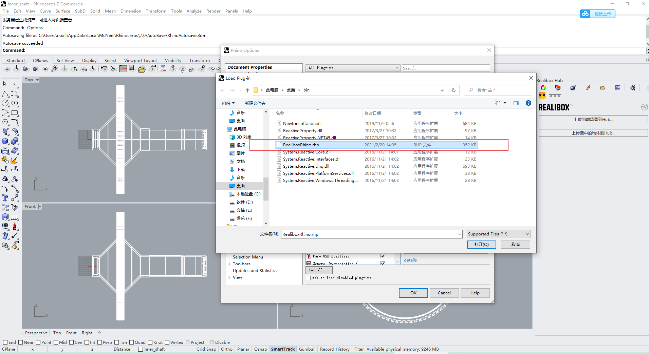Check Ask to load disabled plug-ins

(308, 278)
